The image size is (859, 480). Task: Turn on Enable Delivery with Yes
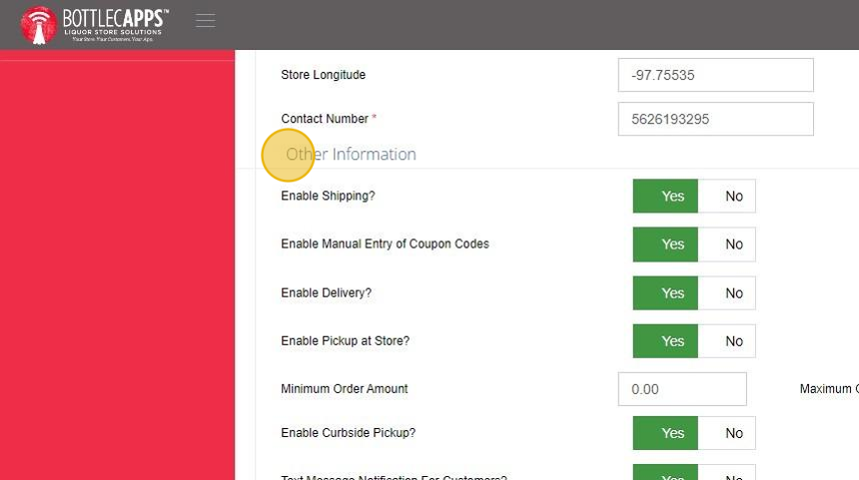click(x=665, y=292)
